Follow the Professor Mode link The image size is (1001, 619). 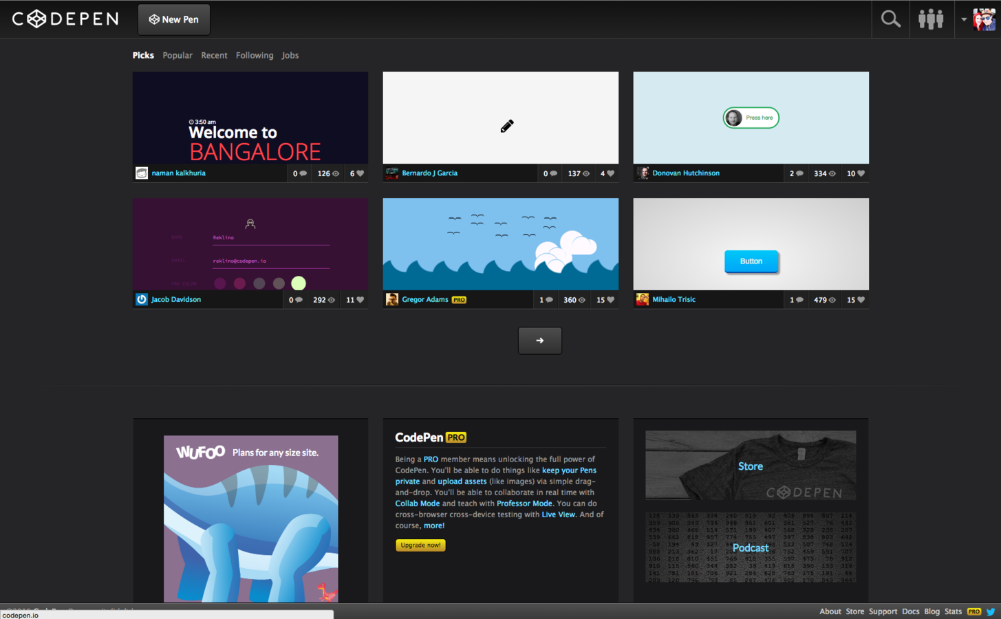pyautogui.click(x=524, y=503)
